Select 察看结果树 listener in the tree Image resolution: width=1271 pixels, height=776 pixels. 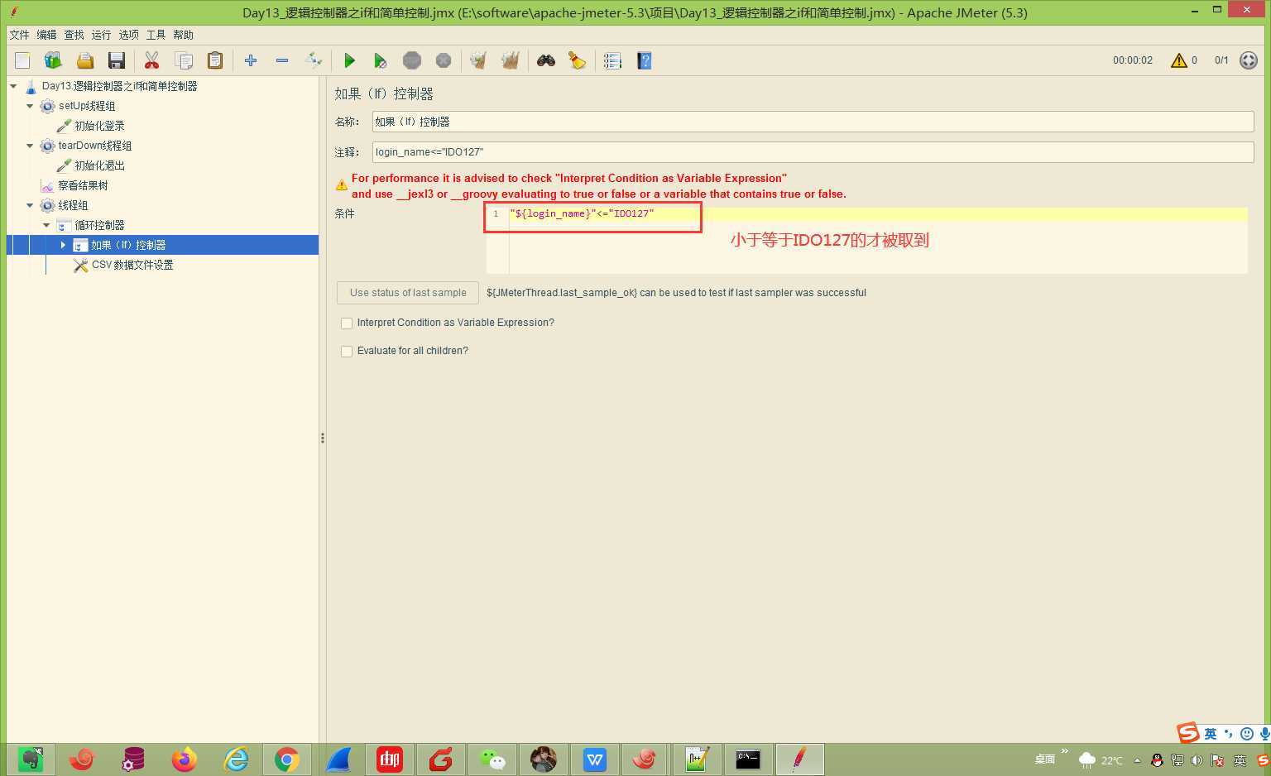(83, 185)
